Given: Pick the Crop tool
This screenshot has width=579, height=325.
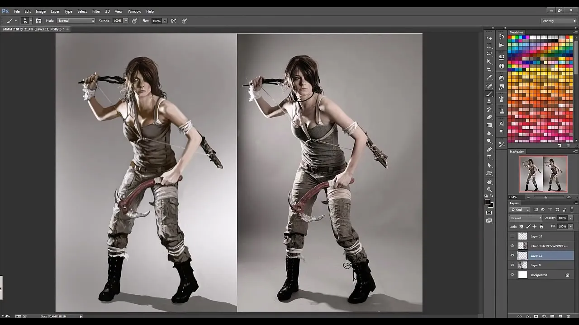Looking at the screenshot, I should [x=489, y=70].
